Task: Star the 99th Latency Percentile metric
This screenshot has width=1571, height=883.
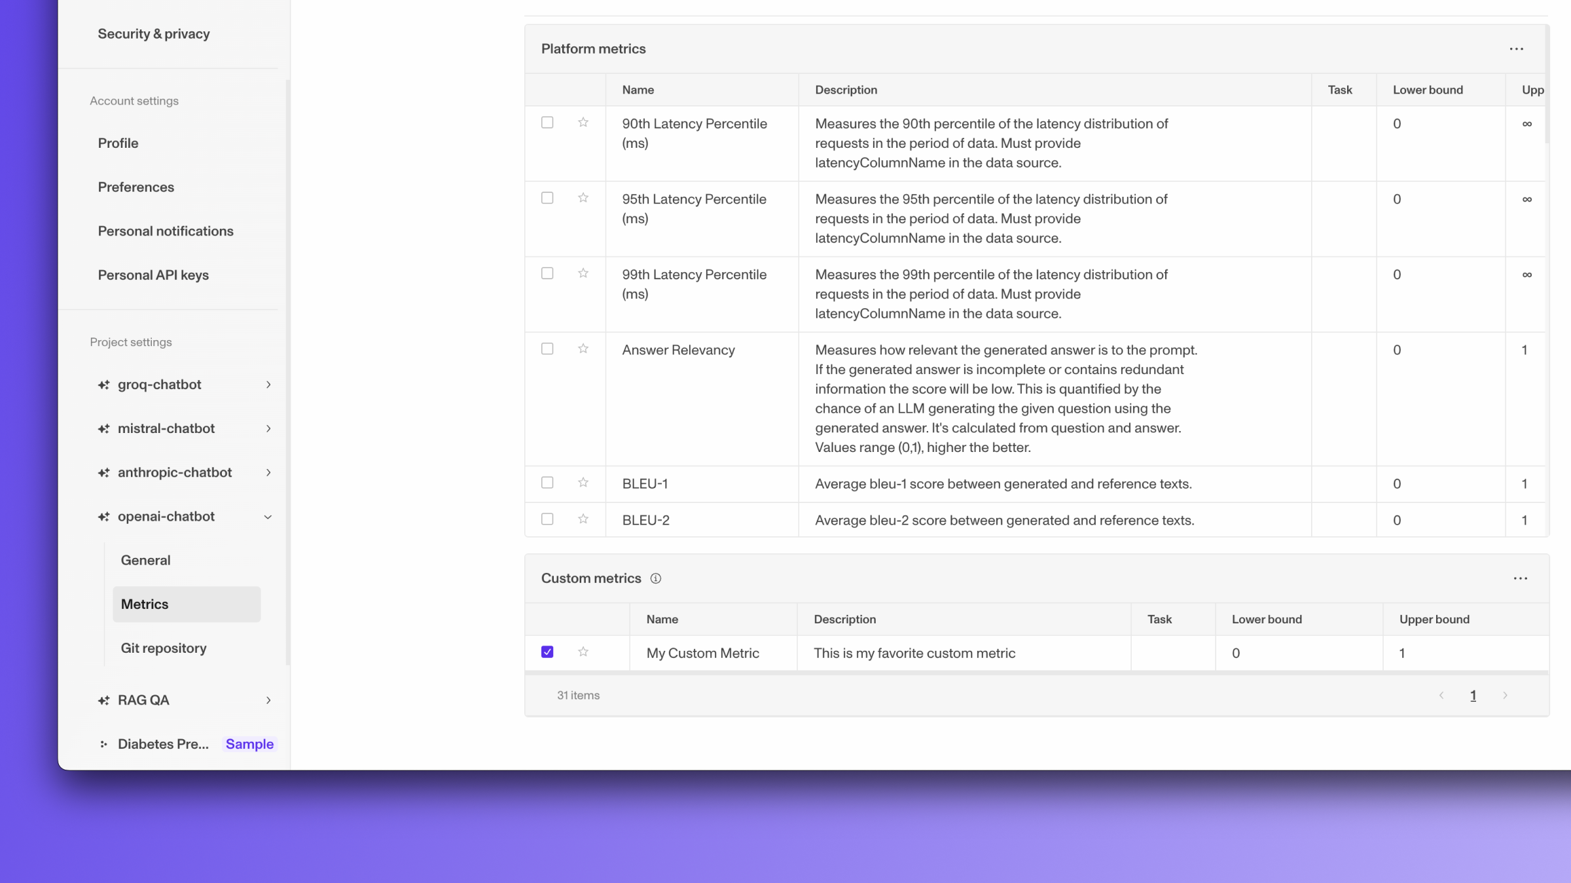Action: point(583,273)
